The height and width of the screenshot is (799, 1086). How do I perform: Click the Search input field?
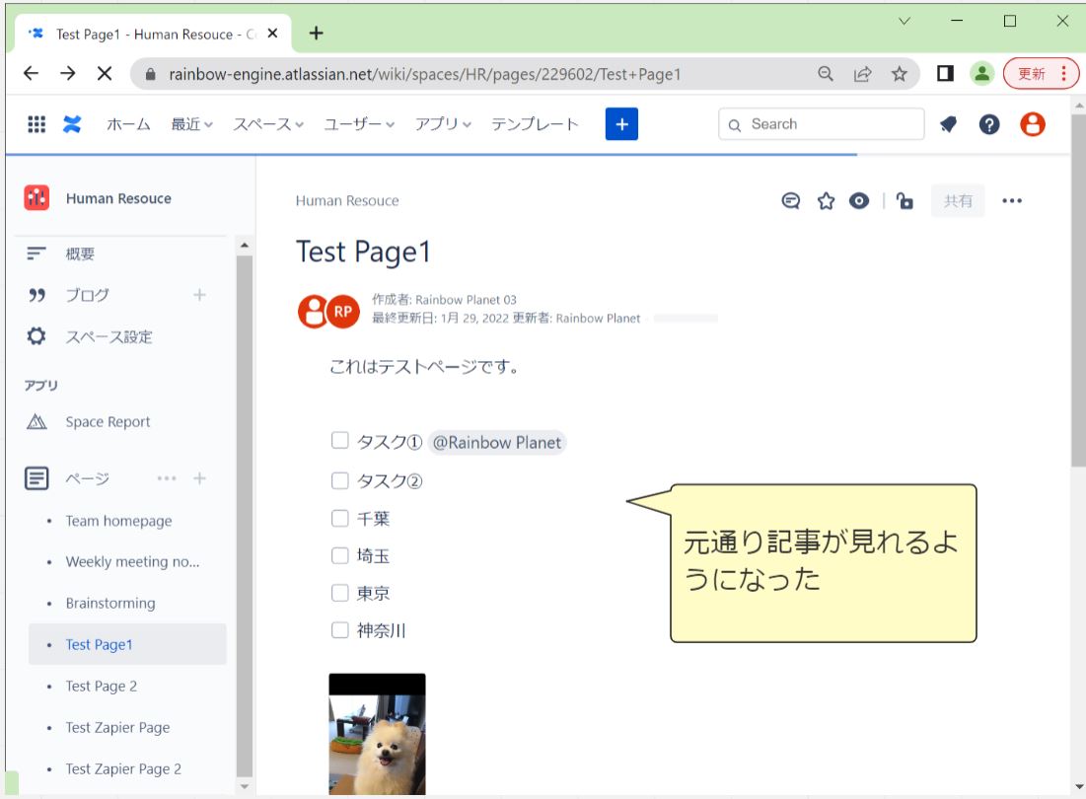point(829,124)
